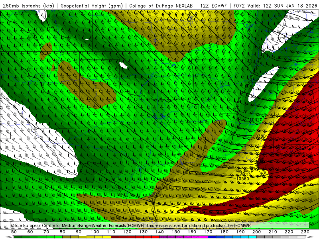Viewport: 319px width, 239px height.
Task: Click the 100 value on the color scale
Action: 95,232
